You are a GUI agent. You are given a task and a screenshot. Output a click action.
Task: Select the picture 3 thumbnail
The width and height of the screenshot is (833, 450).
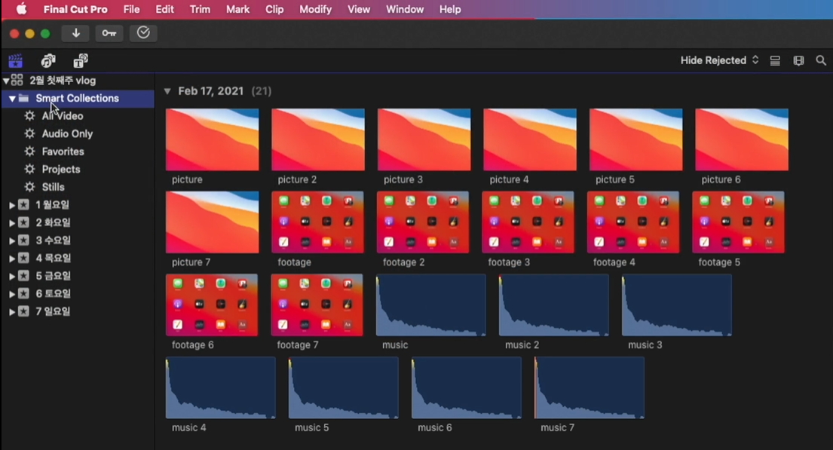tap(424, 139)
